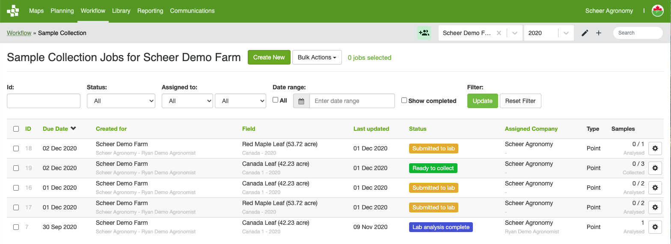Tick the All date range checkbox
671x244 pixels.
coord(275,100)
